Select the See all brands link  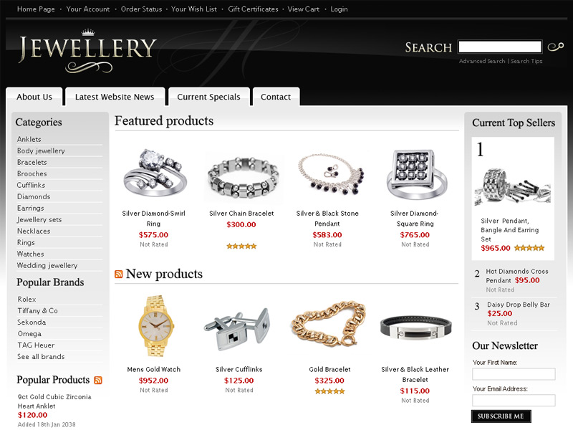41,356
